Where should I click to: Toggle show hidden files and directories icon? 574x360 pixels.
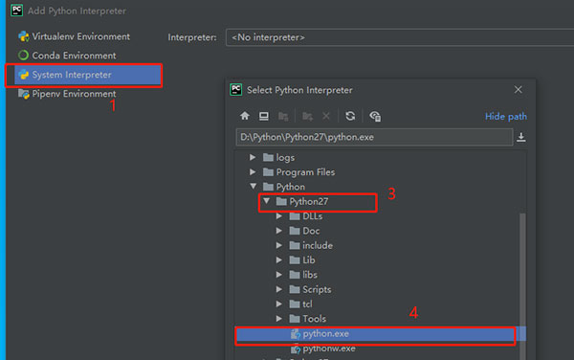click(375, 116)
